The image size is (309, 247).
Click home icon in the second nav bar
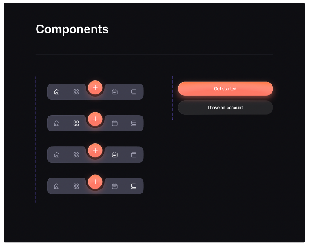57,123
